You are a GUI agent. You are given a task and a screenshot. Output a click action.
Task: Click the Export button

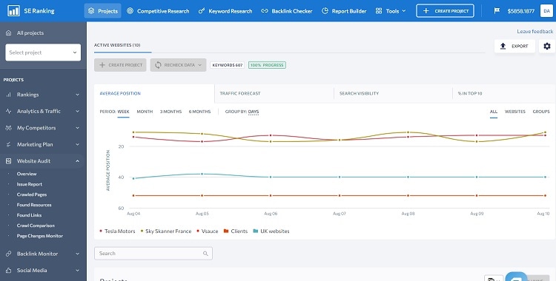point(514,46)
